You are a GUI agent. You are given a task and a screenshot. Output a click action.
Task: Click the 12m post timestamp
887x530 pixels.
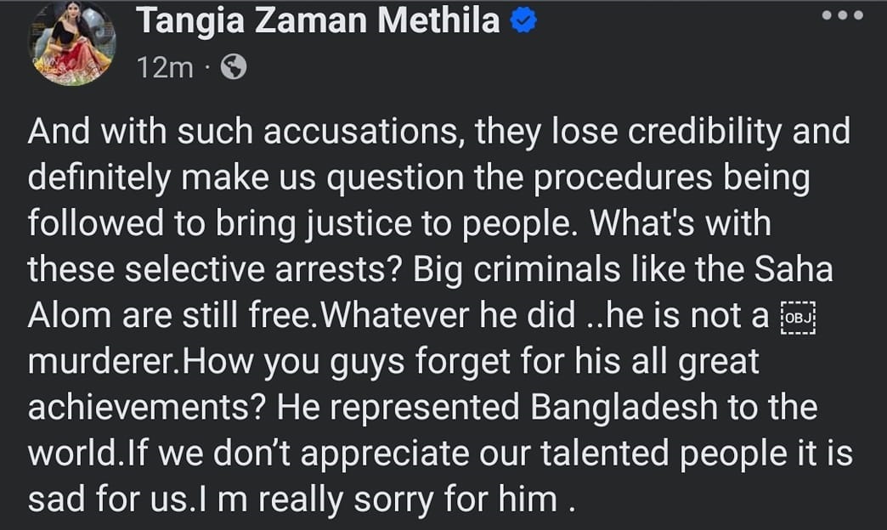(x=165, y=67)
